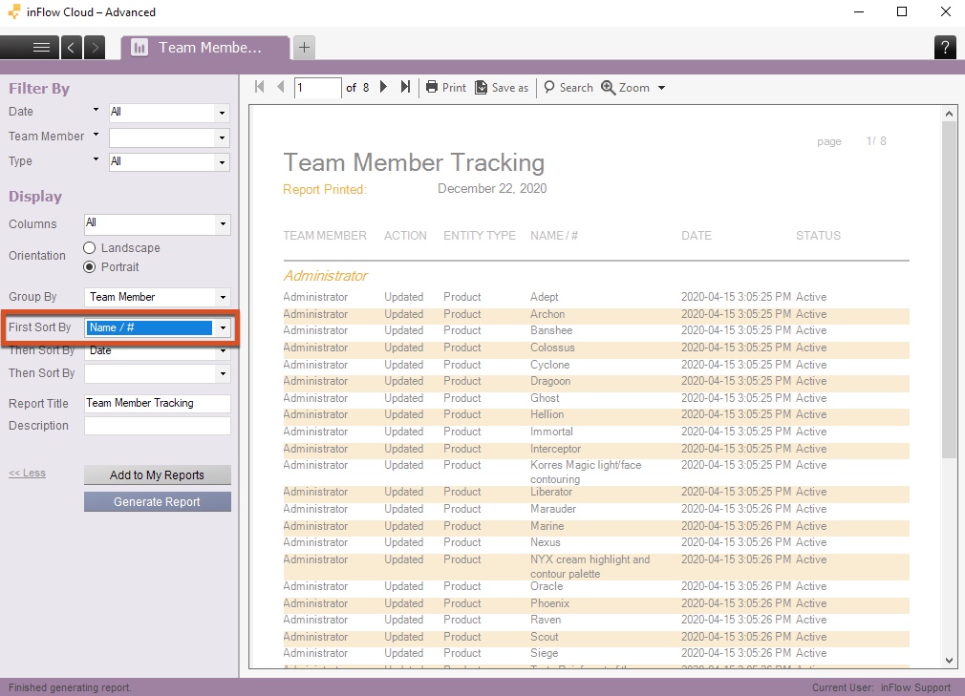The image size is (965, 696).
Task: Select Landscape orientation
Action: pyautogui.click(x=90, y=248)
